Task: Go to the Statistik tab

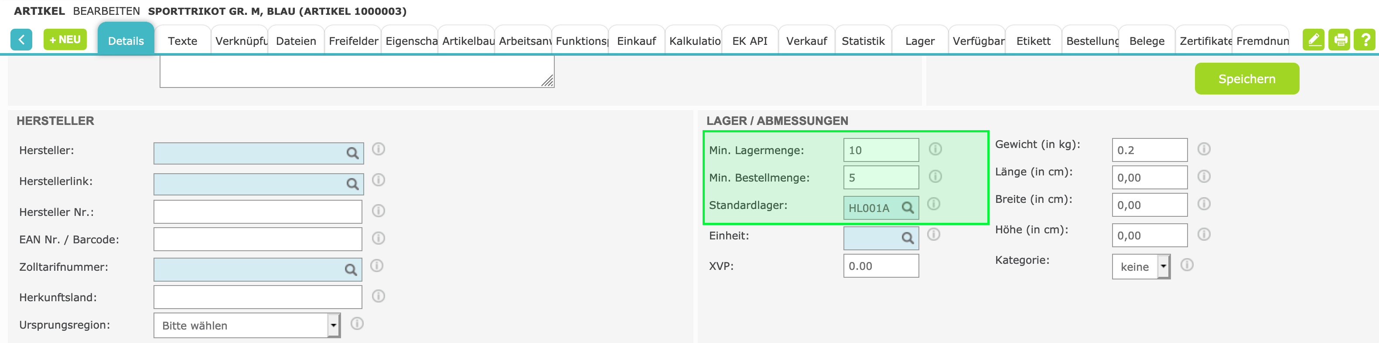Action: 863,41
